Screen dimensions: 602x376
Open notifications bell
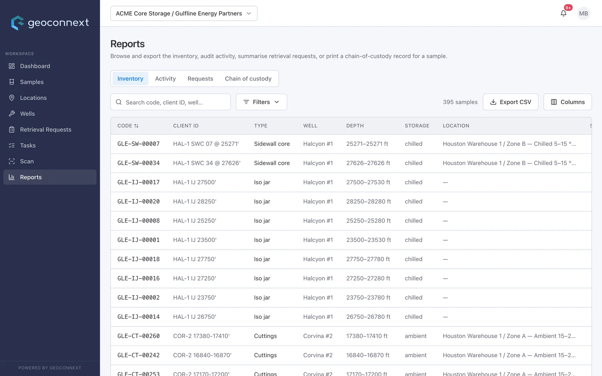coord(563,14)
